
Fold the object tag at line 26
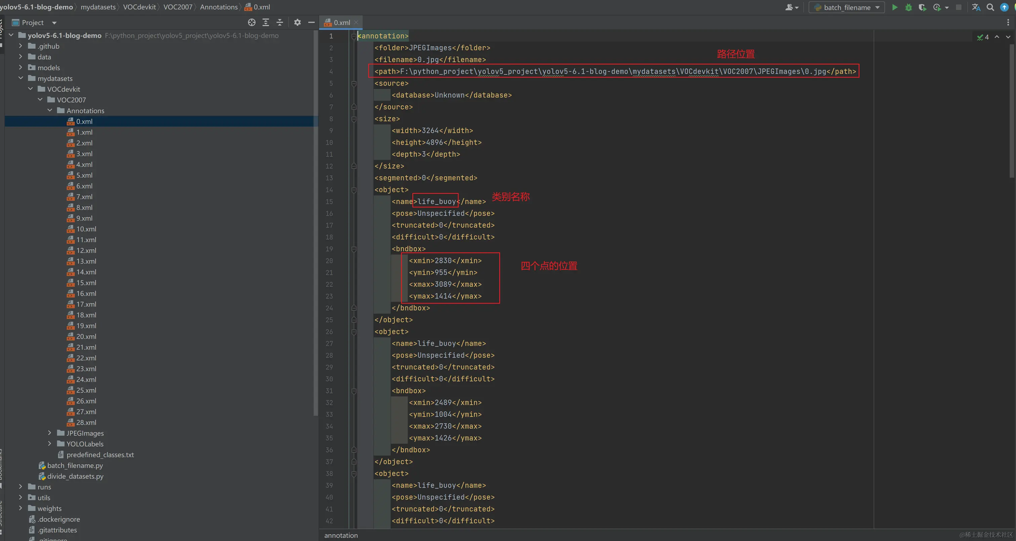coord(354,332)
